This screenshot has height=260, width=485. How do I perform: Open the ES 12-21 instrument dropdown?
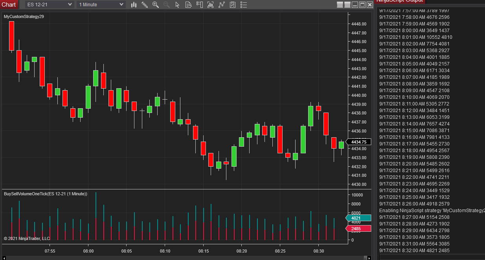click(x=49, y=4)
